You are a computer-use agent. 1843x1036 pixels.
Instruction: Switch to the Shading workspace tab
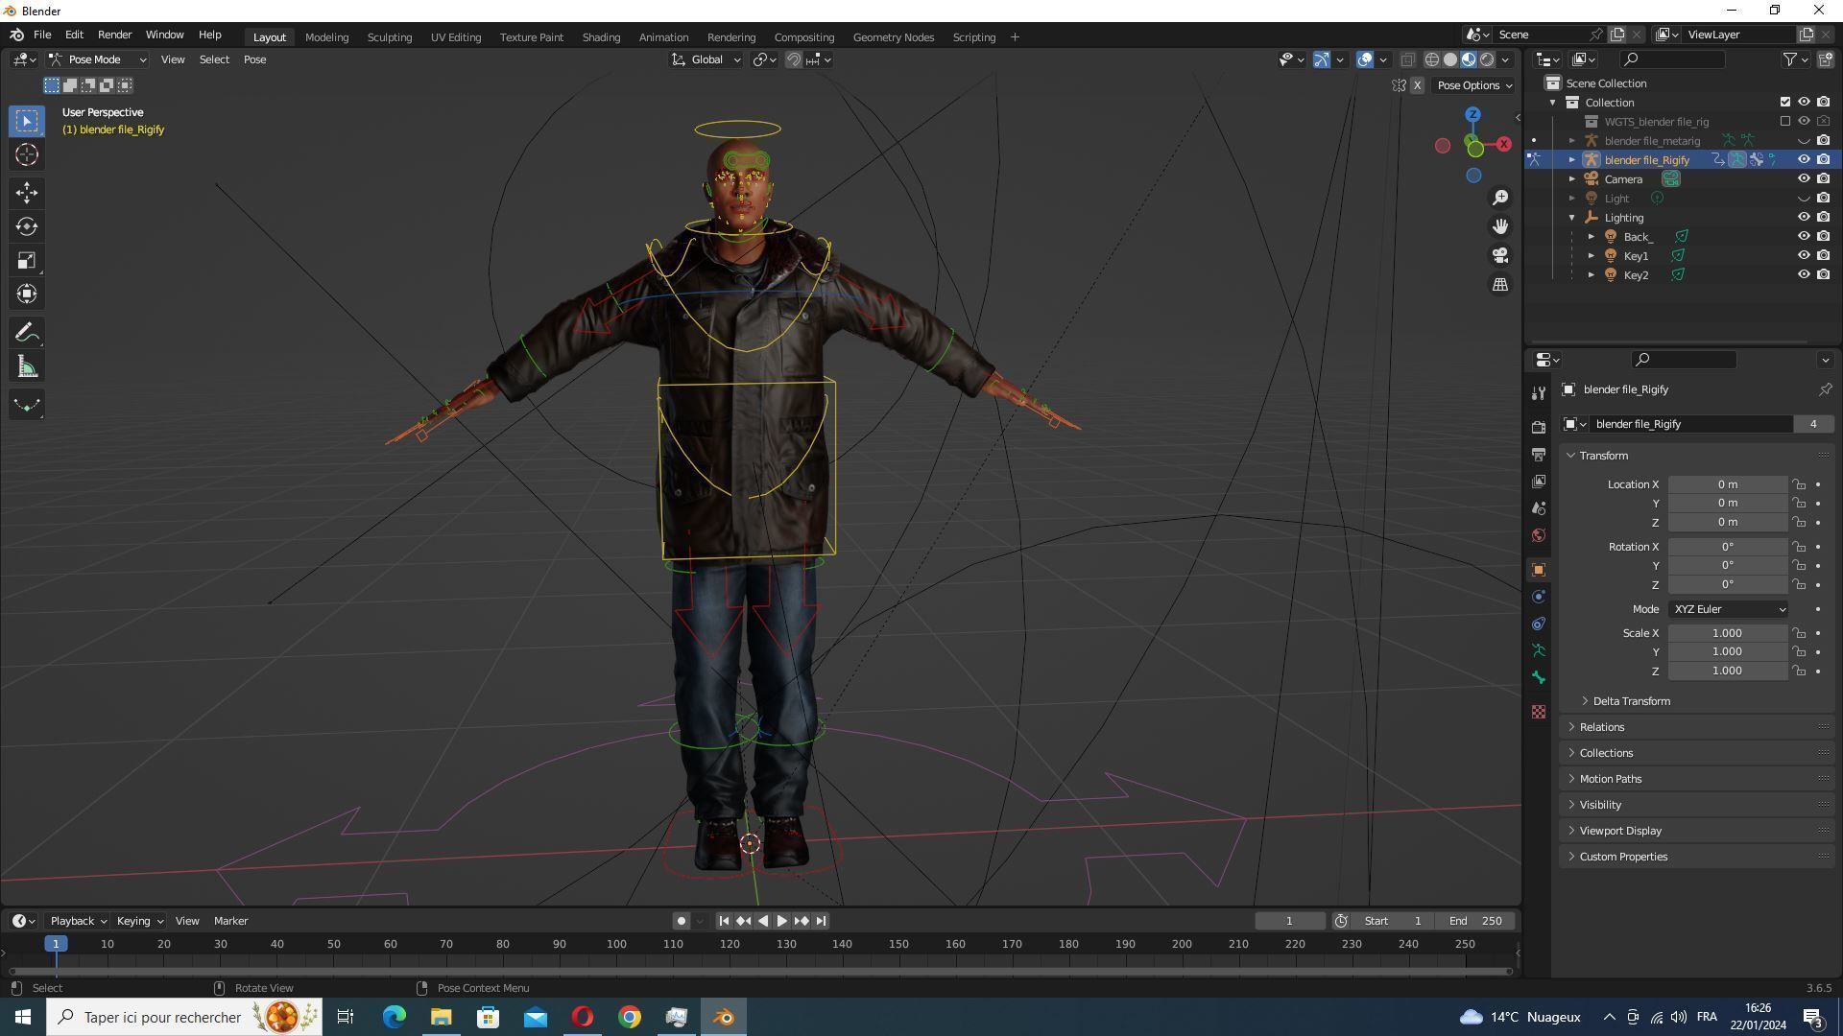pyautogui.click(x=600, y=37)
